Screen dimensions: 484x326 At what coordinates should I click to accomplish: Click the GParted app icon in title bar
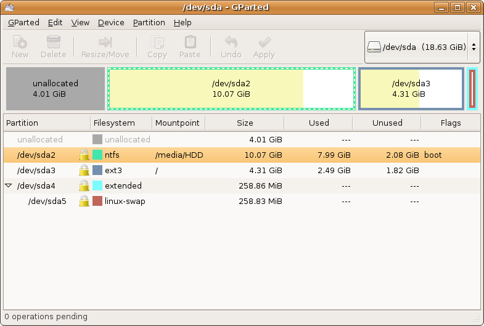pos(10,7)
